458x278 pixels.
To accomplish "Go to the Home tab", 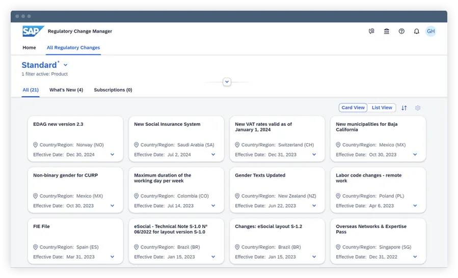I will (30, 48).
